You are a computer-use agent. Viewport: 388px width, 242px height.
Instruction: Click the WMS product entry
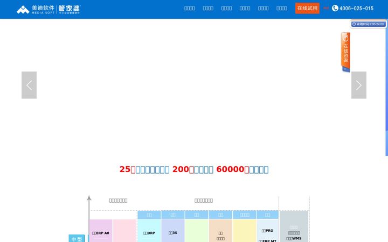294,239
